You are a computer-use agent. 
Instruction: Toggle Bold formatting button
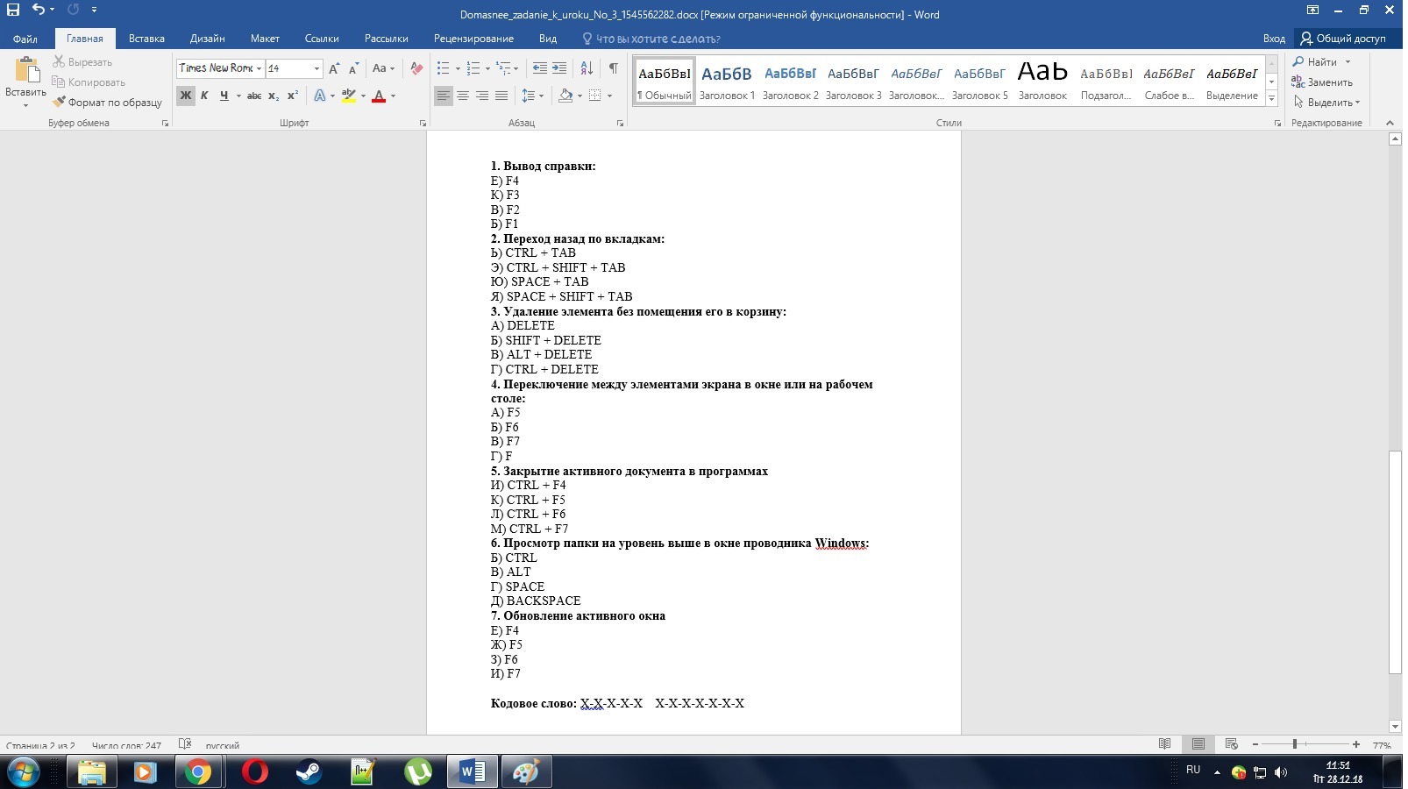click(x=185, y=96)
